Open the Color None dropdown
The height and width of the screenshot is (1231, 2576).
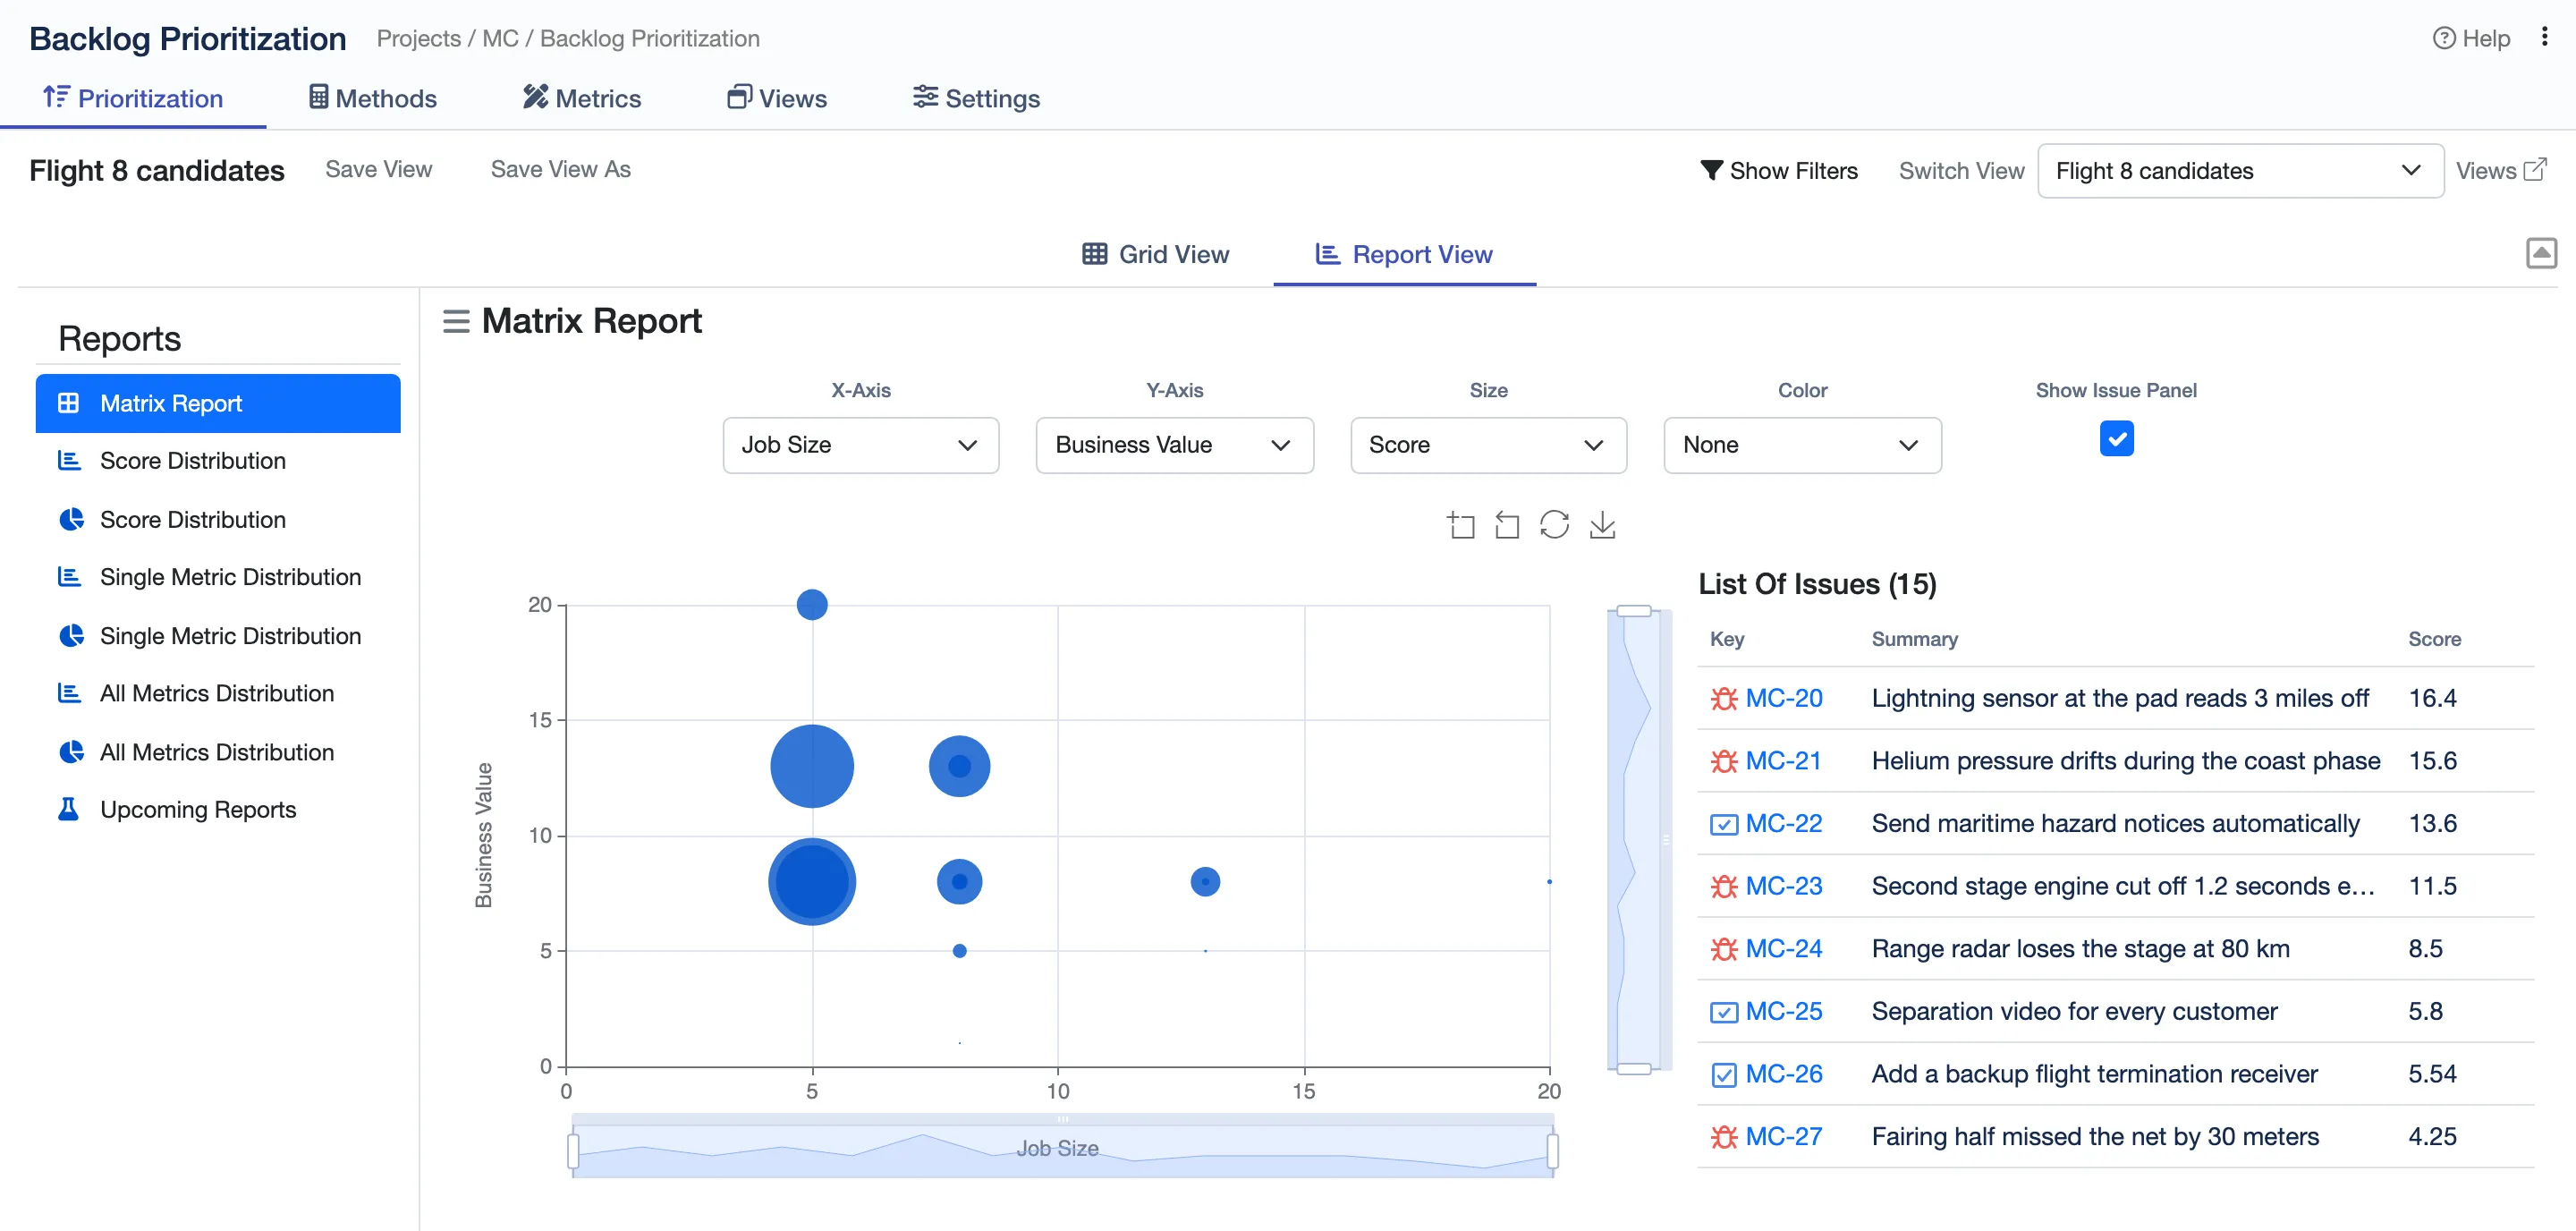(1802, 445)
